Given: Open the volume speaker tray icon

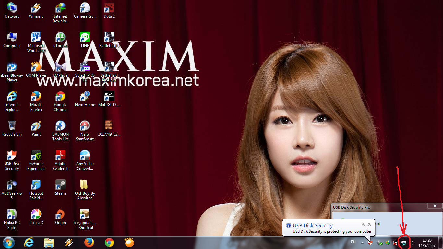Looking at the screenshot, I should [x=412, y=243].
